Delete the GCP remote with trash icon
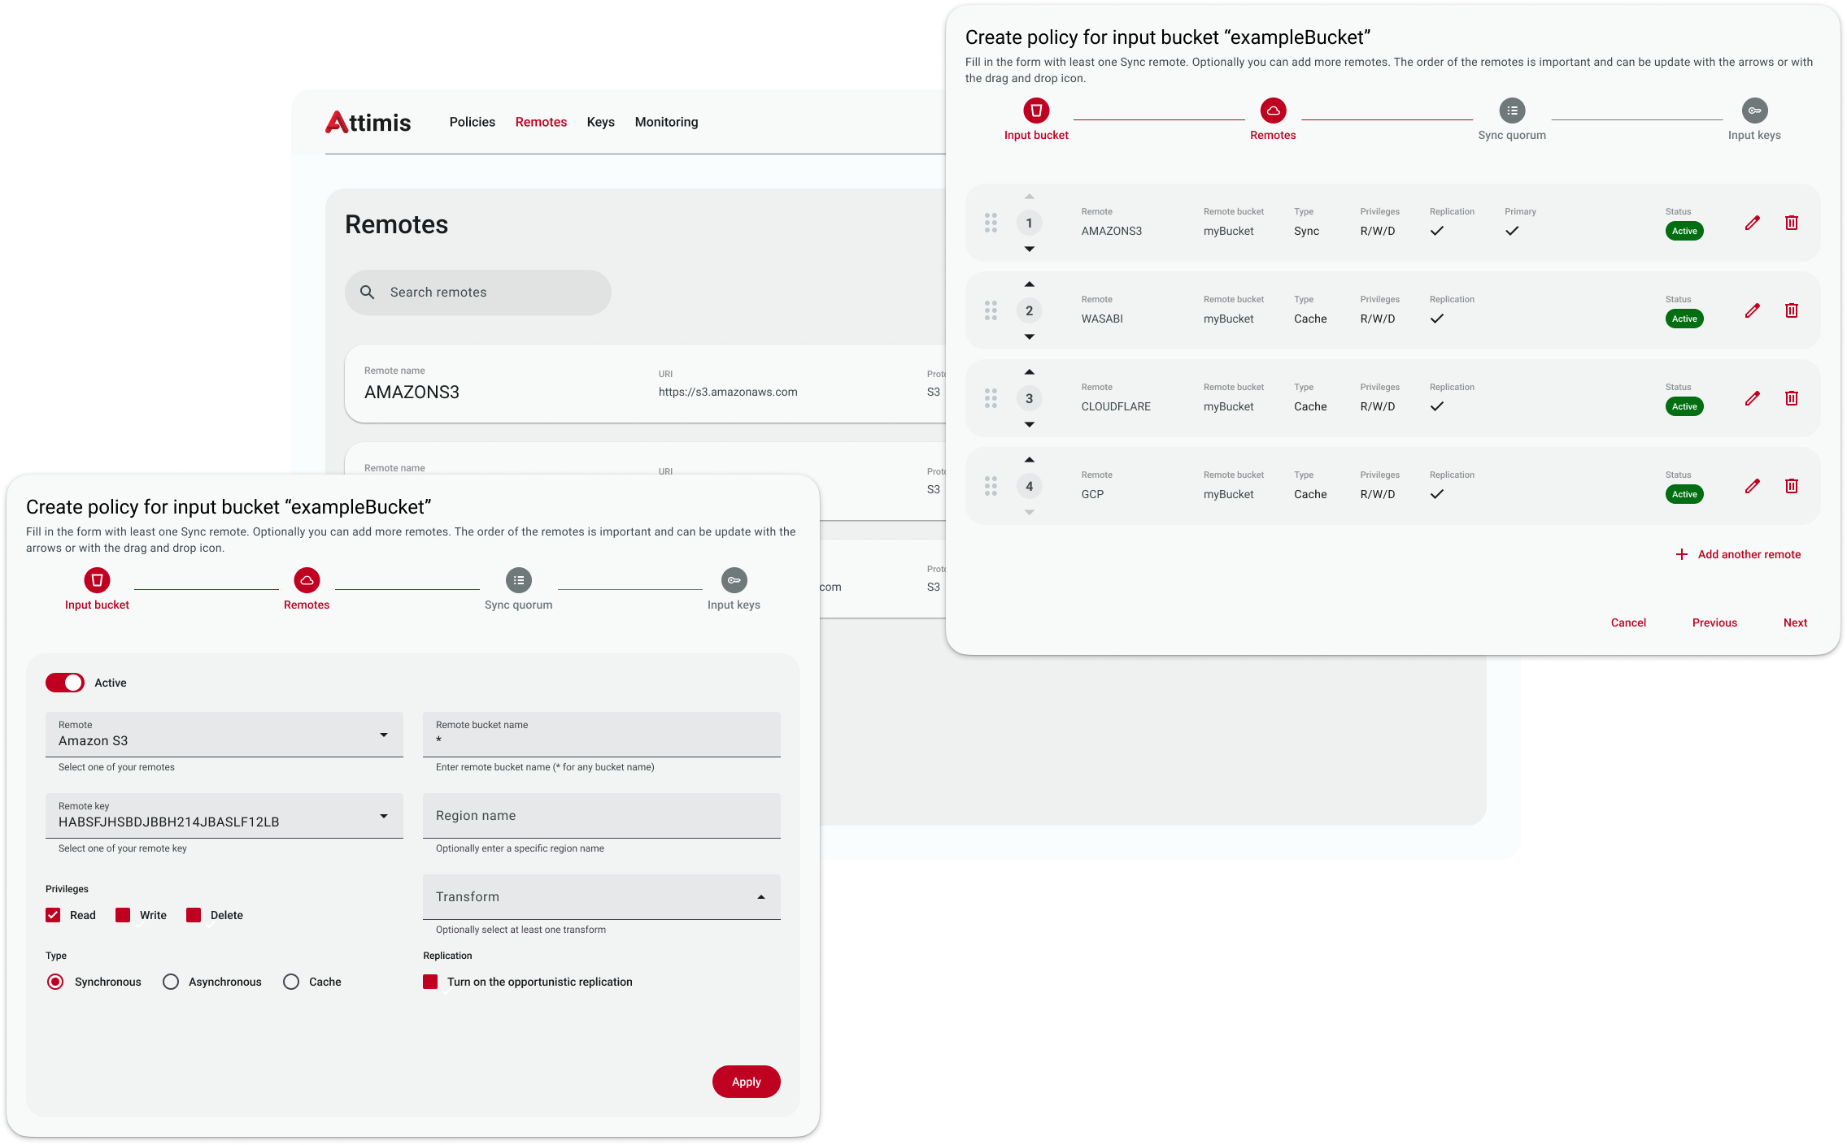The image size is (1847, 1145). pos(1791,486)
